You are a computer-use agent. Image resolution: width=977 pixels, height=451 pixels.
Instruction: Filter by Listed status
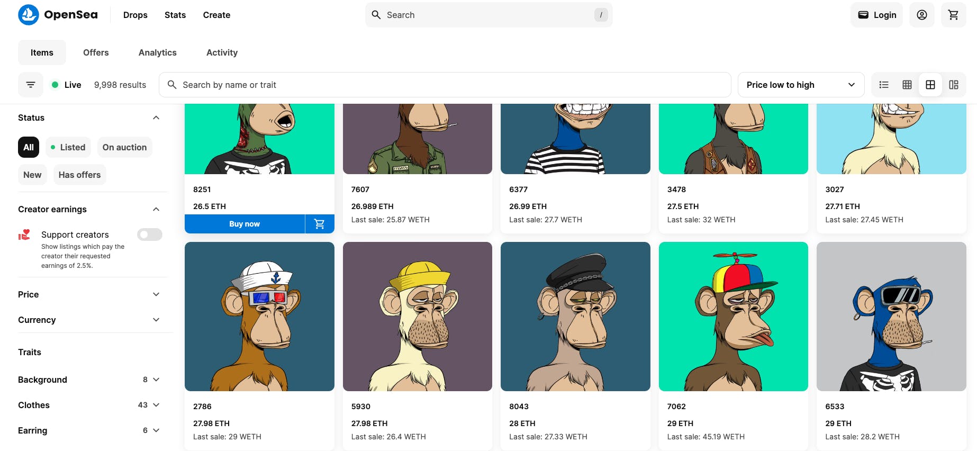click(68, 147)
